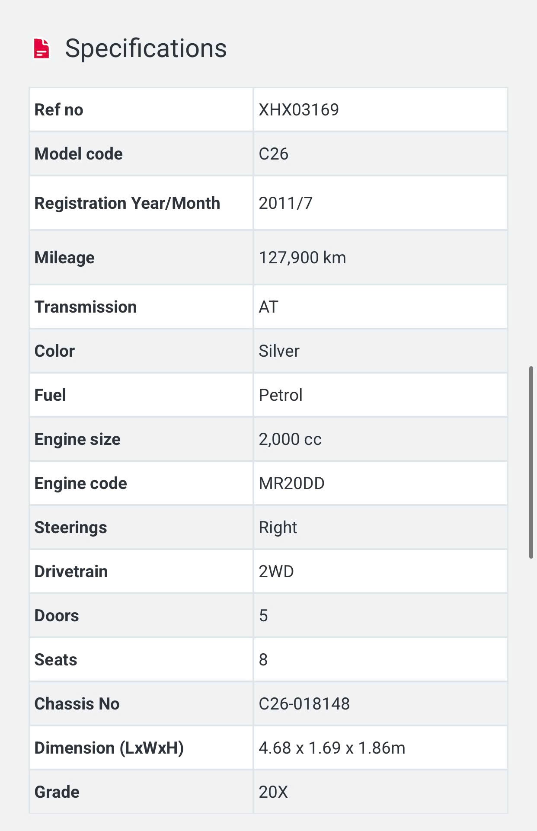Click the Steerings value Right

(278, 527)
